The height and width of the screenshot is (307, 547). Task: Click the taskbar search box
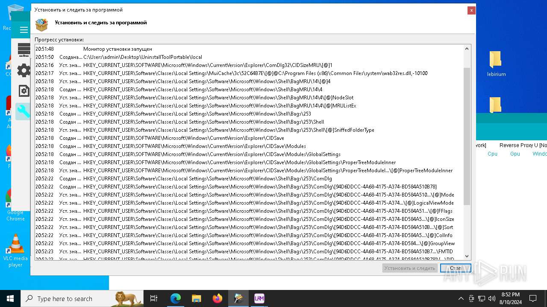82,298
